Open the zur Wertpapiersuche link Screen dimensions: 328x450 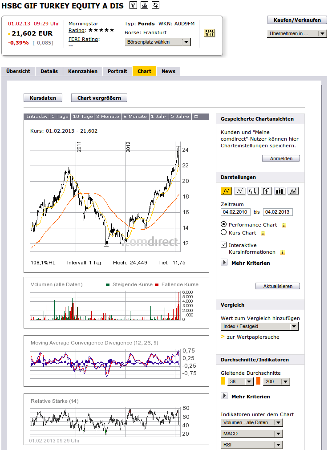click(253, 337)
